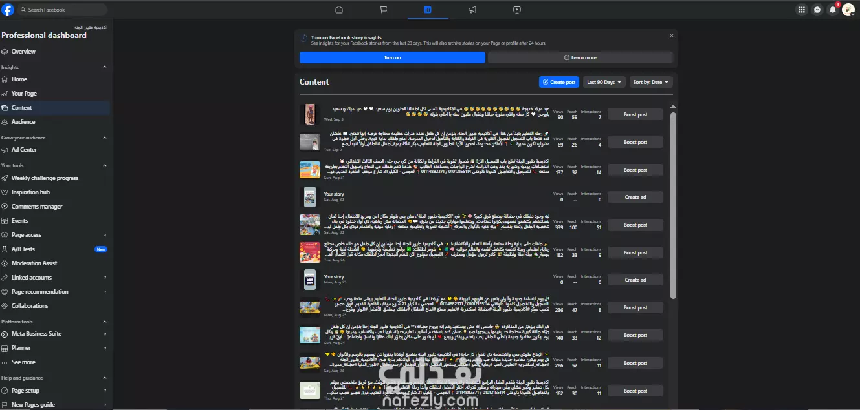Select Content in the sidebar
860x410 pixels.
click(55, 108)
